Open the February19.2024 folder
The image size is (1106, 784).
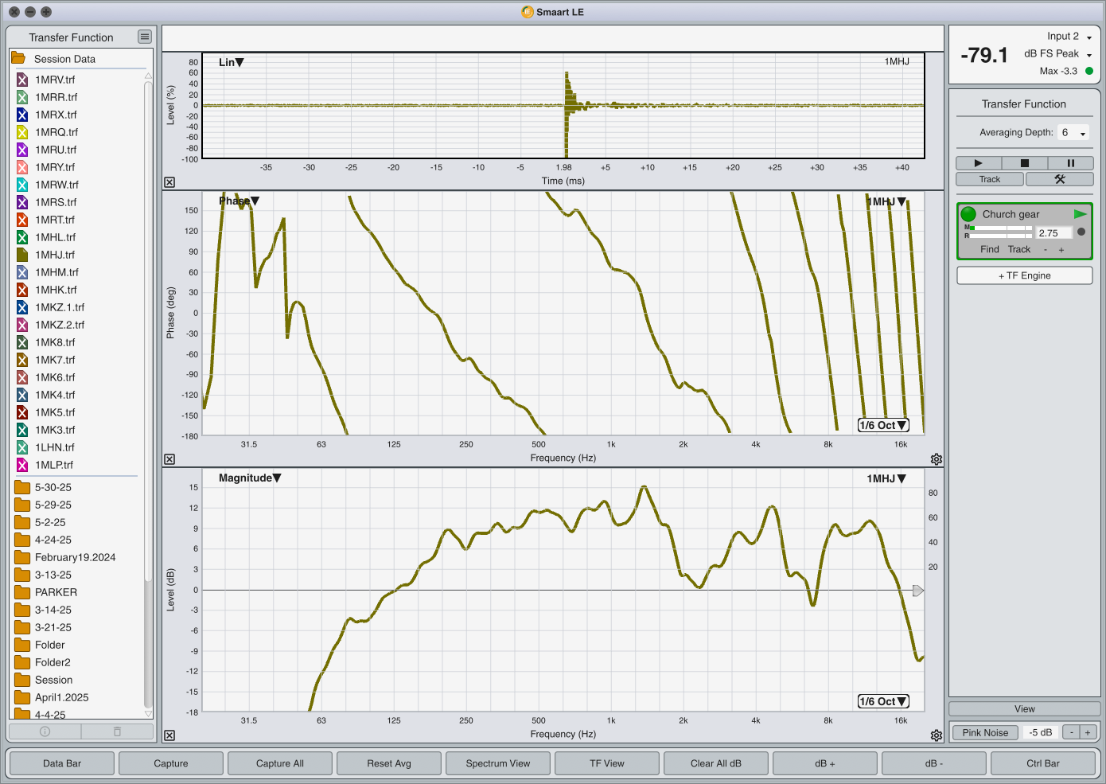[22, 557]
